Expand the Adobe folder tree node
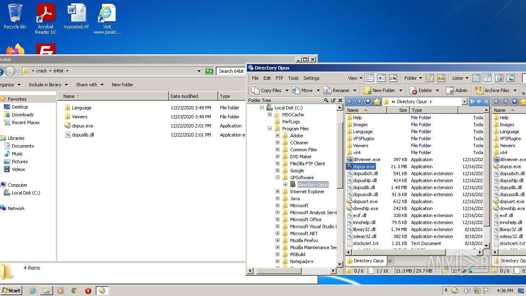This screenshot has width=526, height=296. 278,136
